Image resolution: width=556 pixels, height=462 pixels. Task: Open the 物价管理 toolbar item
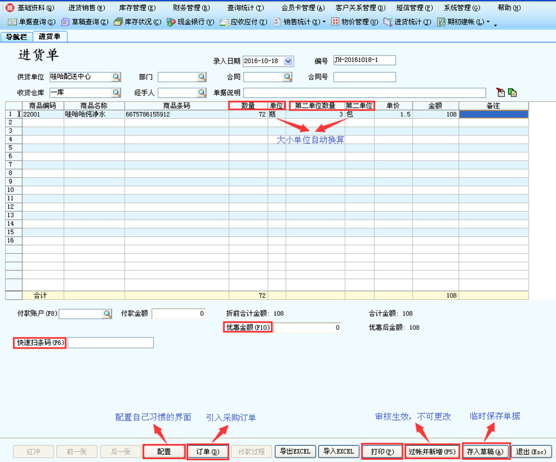355,22
